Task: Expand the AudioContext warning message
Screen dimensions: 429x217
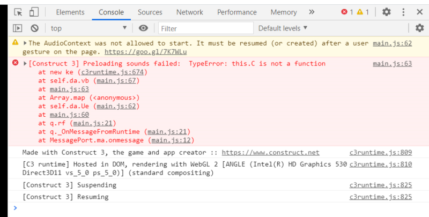Action: [x=25, y=43]
